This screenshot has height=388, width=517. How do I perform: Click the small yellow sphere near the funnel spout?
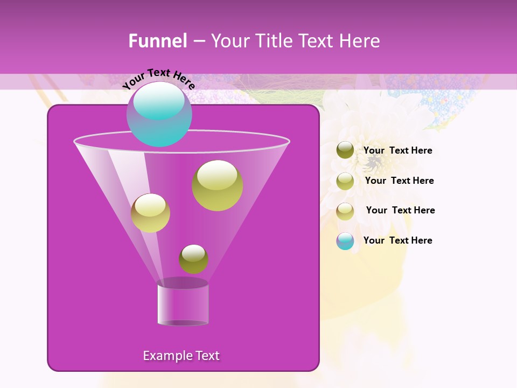tap(194, 259)
